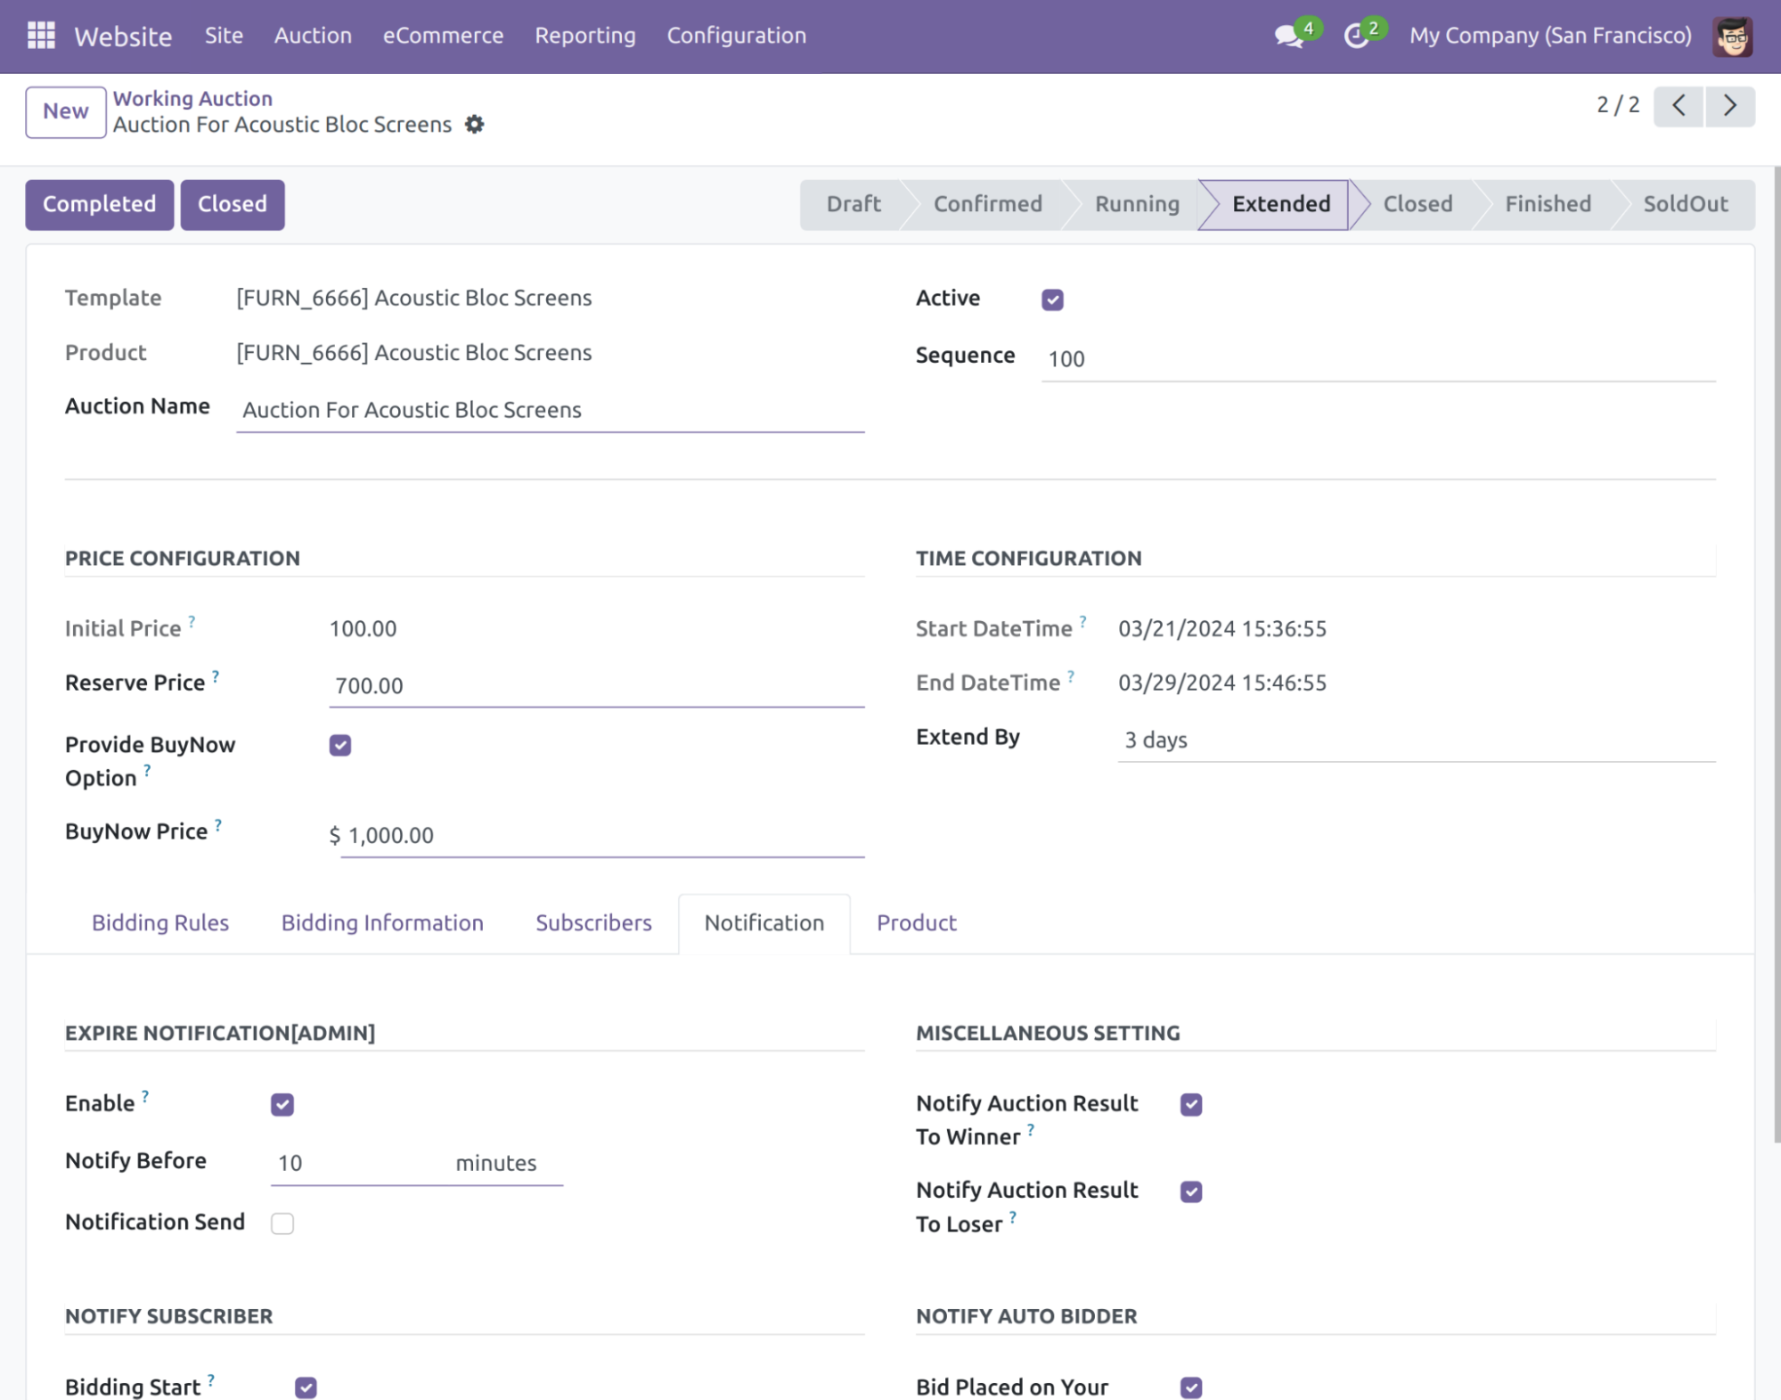Viewport: 1781px width, 1400px height.
Task: Set status to Confirmed stage
Action: click(x=987, y=205)
